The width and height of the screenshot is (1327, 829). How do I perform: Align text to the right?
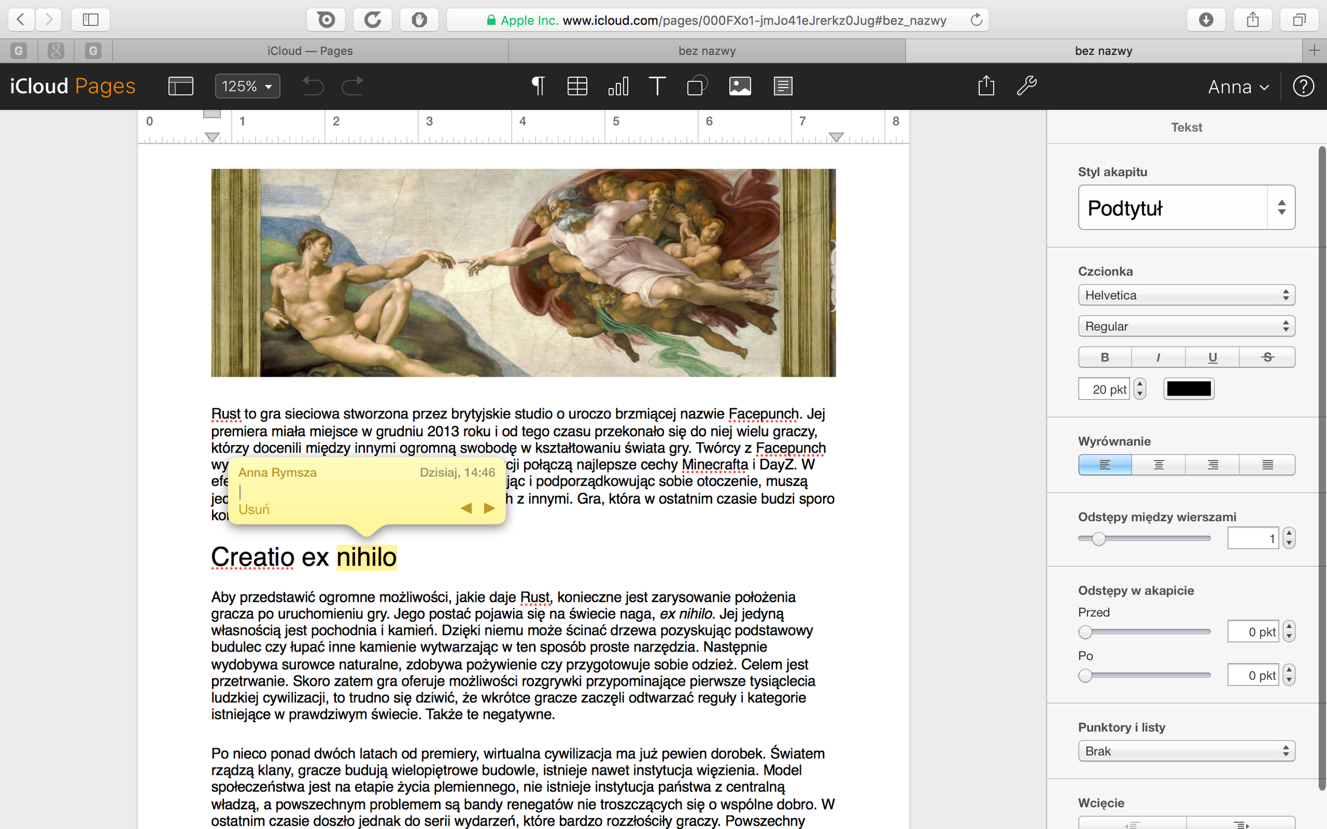(x=1212, y=465)
